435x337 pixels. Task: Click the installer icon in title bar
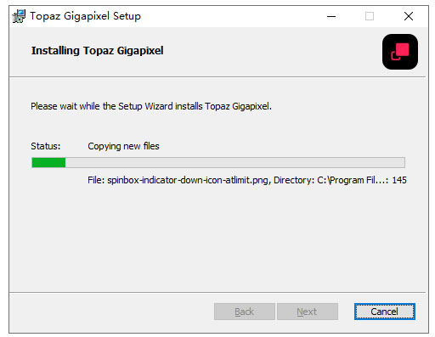pos(19,16)
